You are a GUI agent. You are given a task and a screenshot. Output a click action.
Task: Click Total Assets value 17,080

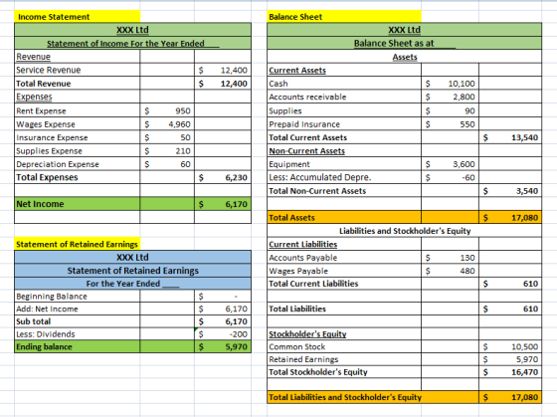(510, 218)
